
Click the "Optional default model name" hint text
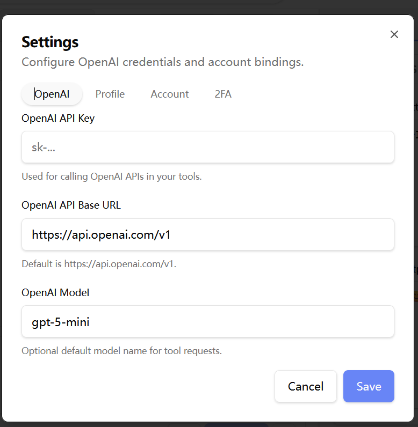(x=121, y=351)
